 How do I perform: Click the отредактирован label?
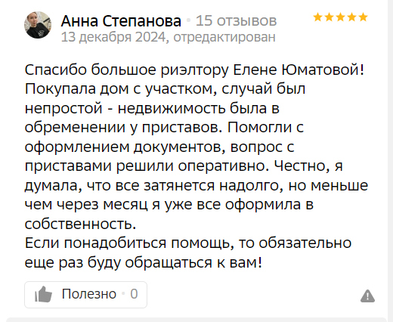pos(224,37)
